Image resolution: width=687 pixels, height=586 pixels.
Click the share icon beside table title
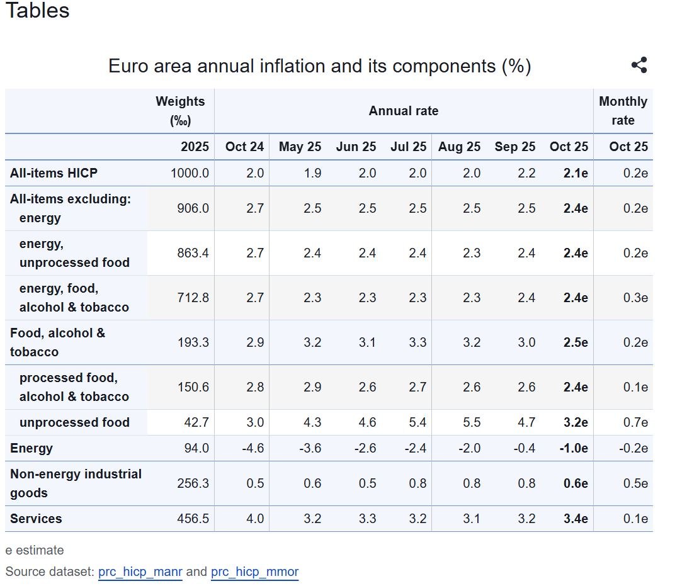(x=639, y=65)
